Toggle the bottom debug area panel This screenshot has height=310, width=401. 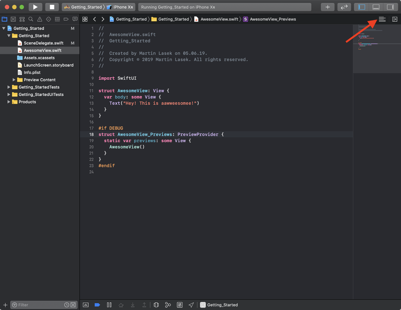pyautogui.click(x=376, y=7)
